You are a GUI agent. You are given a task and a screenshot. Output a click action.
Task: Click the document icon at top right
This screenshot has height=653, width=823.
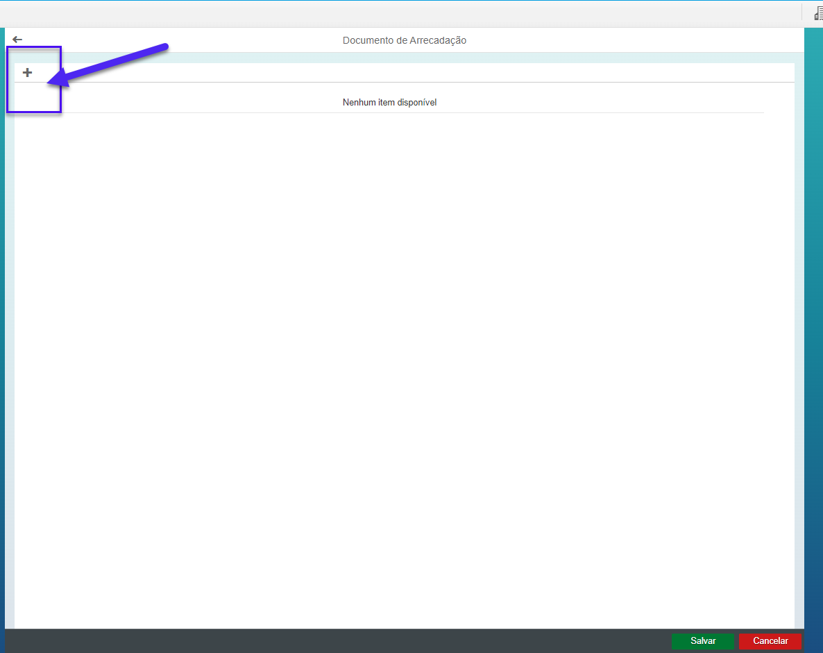coord(818,13)
